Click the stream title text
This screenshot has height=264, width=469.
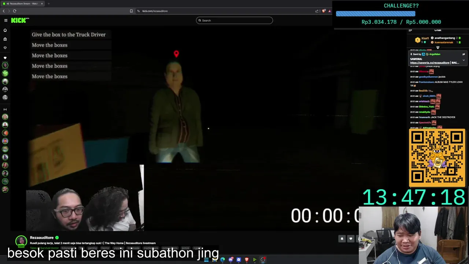93,243
